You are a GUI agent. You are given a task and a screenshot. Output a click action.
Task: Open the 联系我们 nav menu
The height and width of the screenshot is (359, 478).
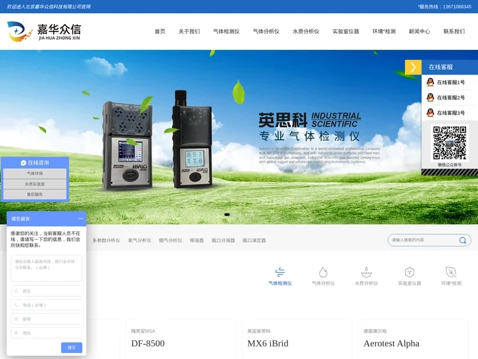coord(454,31)
